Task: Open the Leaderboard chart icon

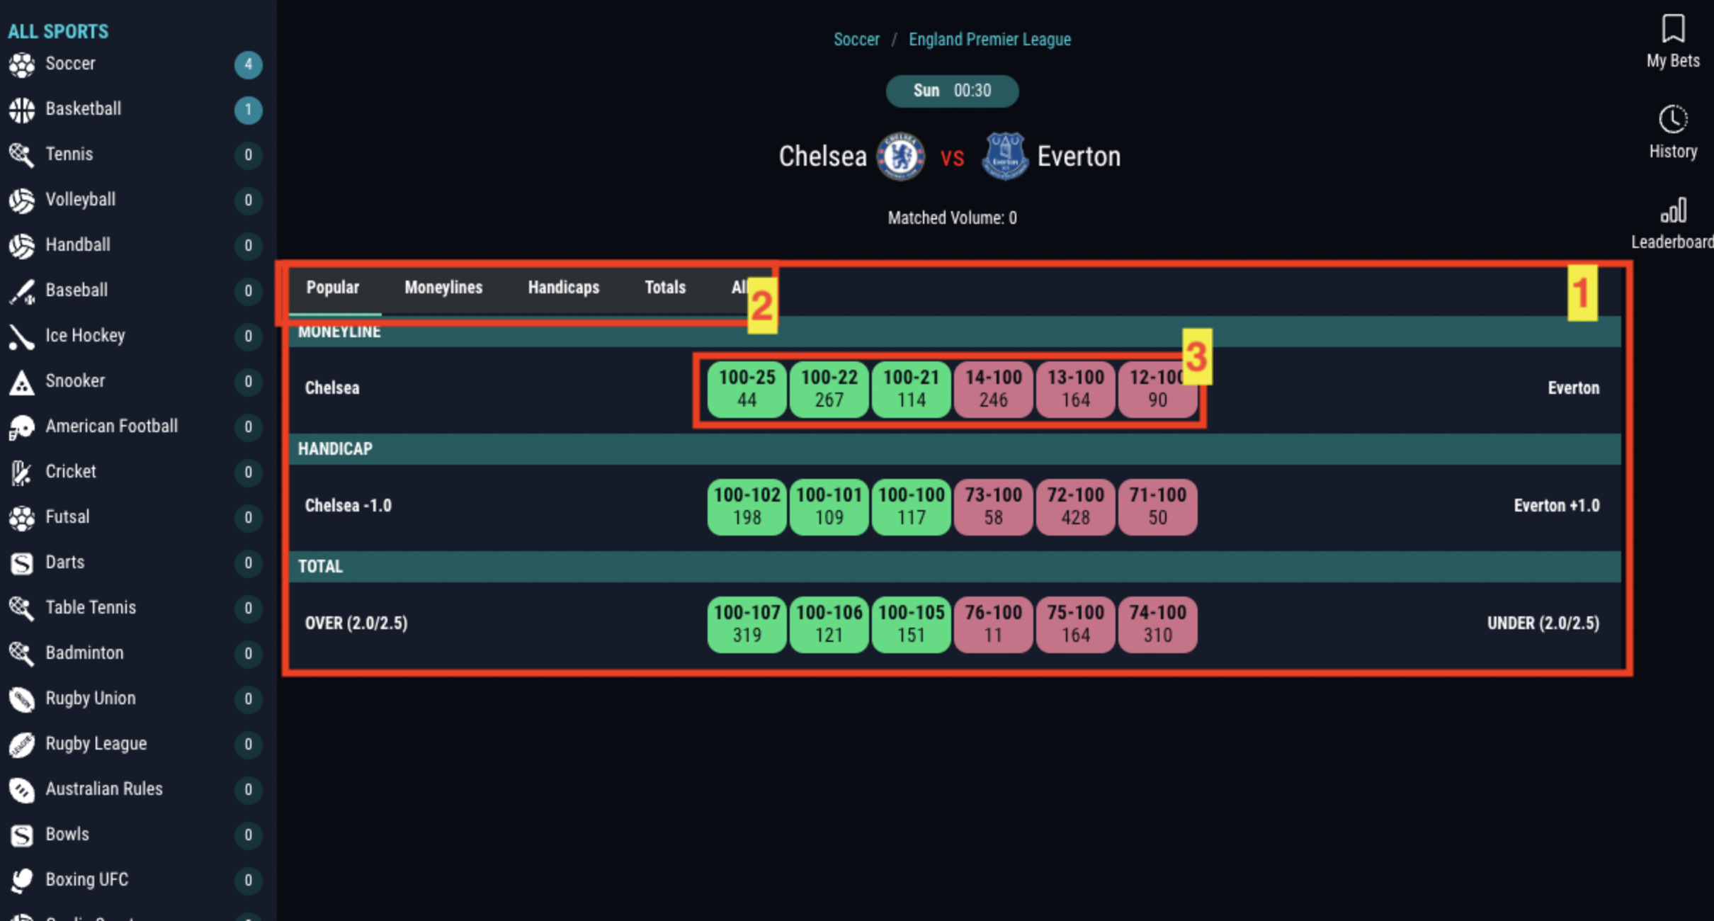Action: point(1672,210)
